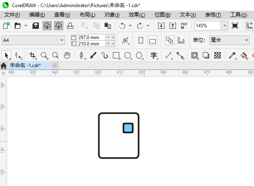The width and height of the screenshot is (254, 186).
Task: Select the Connector tool
Action: [x=180, y=56]
